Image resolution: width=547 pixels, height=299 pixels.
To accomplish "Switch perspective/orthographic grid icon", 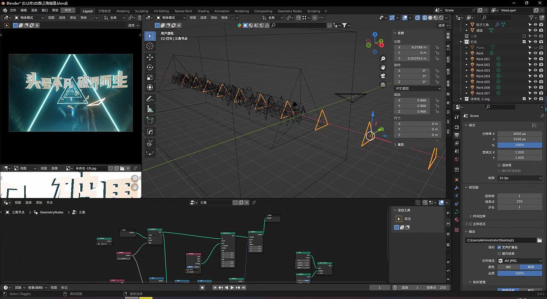I will coord(383,84).
